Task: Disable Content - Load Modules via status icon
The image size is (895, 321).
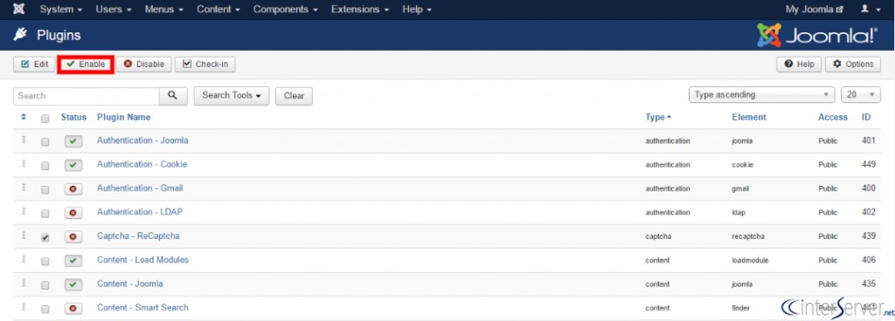Action: point(73,260)
